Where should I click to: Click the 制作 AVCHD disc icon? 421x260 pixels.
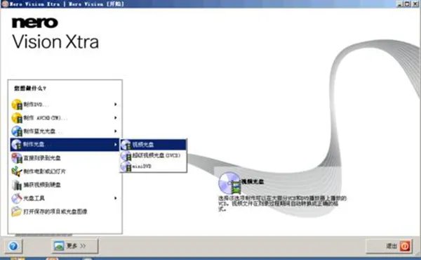(17, 118)
